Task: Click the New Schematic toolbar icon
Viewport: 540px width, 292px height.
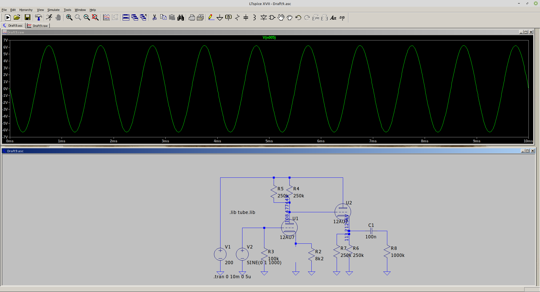Action: point(8,17)
